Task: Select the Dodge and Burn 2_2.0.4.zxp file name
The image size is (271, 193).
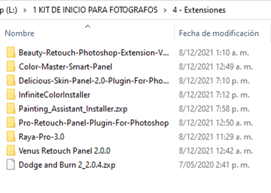Action: tap(67, 165)
